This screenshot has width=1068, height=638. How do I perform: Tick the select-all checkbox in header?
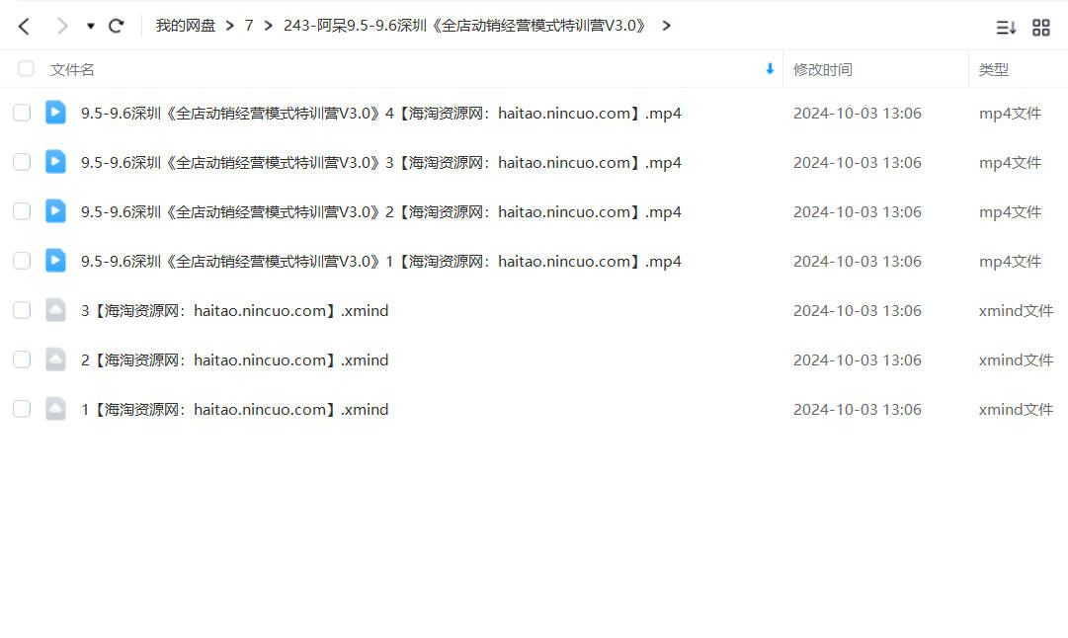[26, 69]
